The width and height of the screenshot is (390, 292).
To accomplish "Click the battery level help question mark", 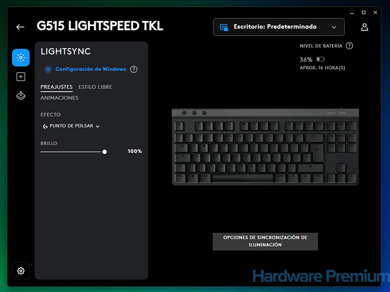I will click(350, 46).
